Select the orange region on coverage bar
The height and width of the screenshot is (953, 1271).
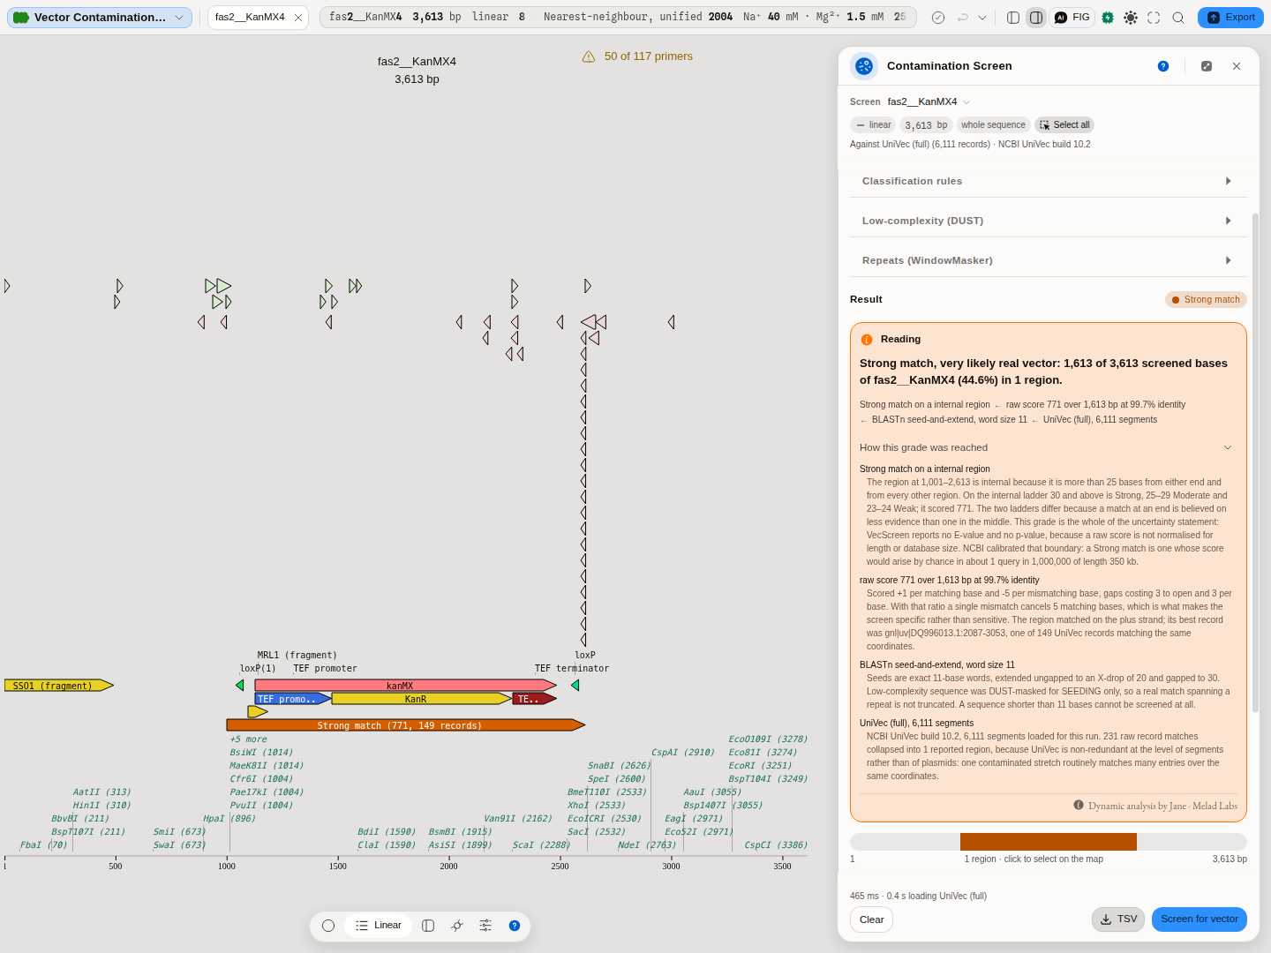pyautogui.click(x=1049, y=842)
